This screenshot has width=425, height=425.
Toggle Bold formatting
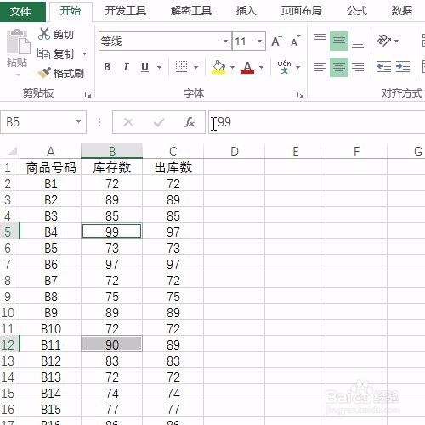coord(107,67)
